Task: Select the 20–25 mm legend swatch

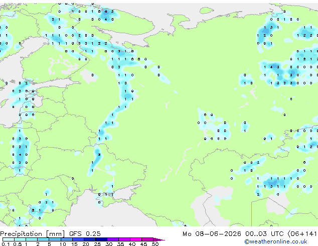Action: [90, 239]
